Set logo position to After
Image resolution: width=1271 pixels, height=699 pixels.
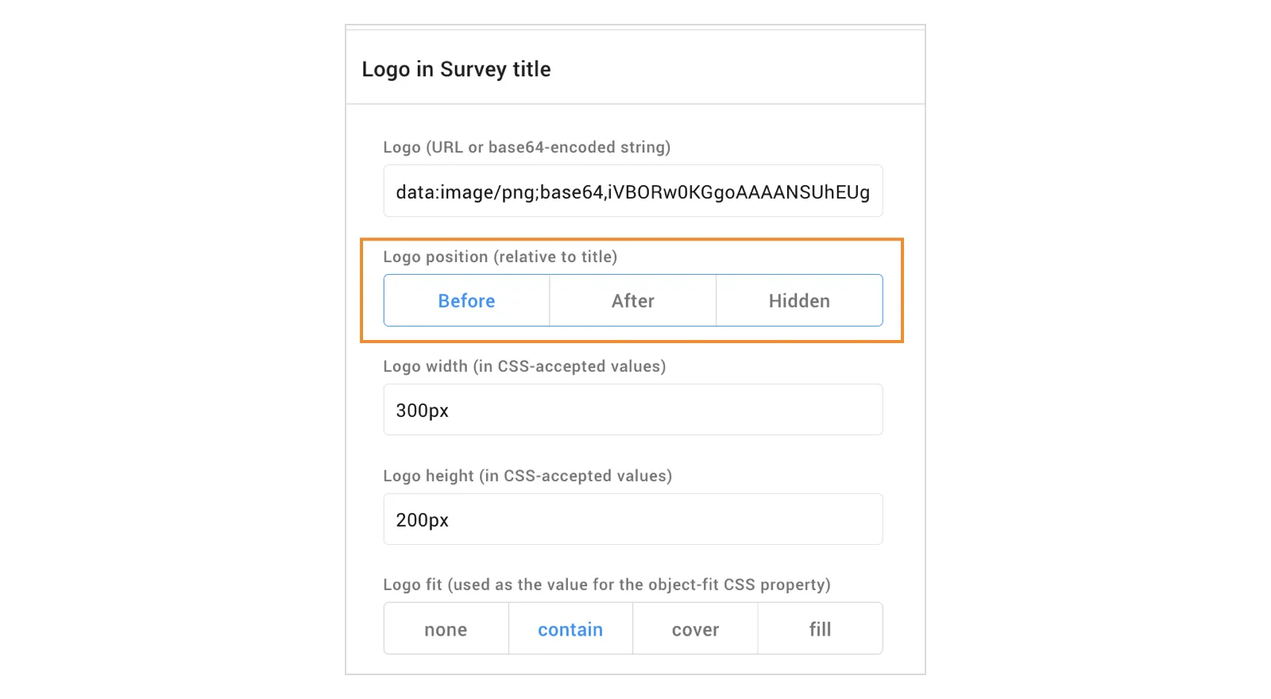632,301
